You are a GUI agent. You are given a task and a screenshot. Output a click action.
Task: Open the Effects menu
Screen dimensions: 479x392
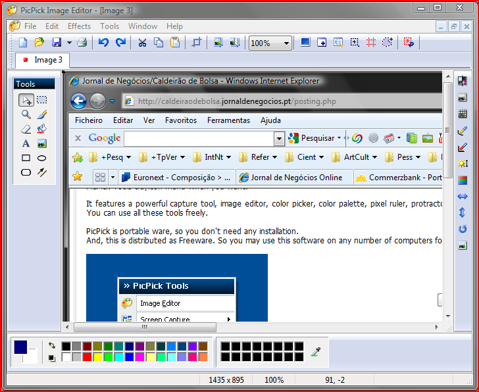click(79, 26)
